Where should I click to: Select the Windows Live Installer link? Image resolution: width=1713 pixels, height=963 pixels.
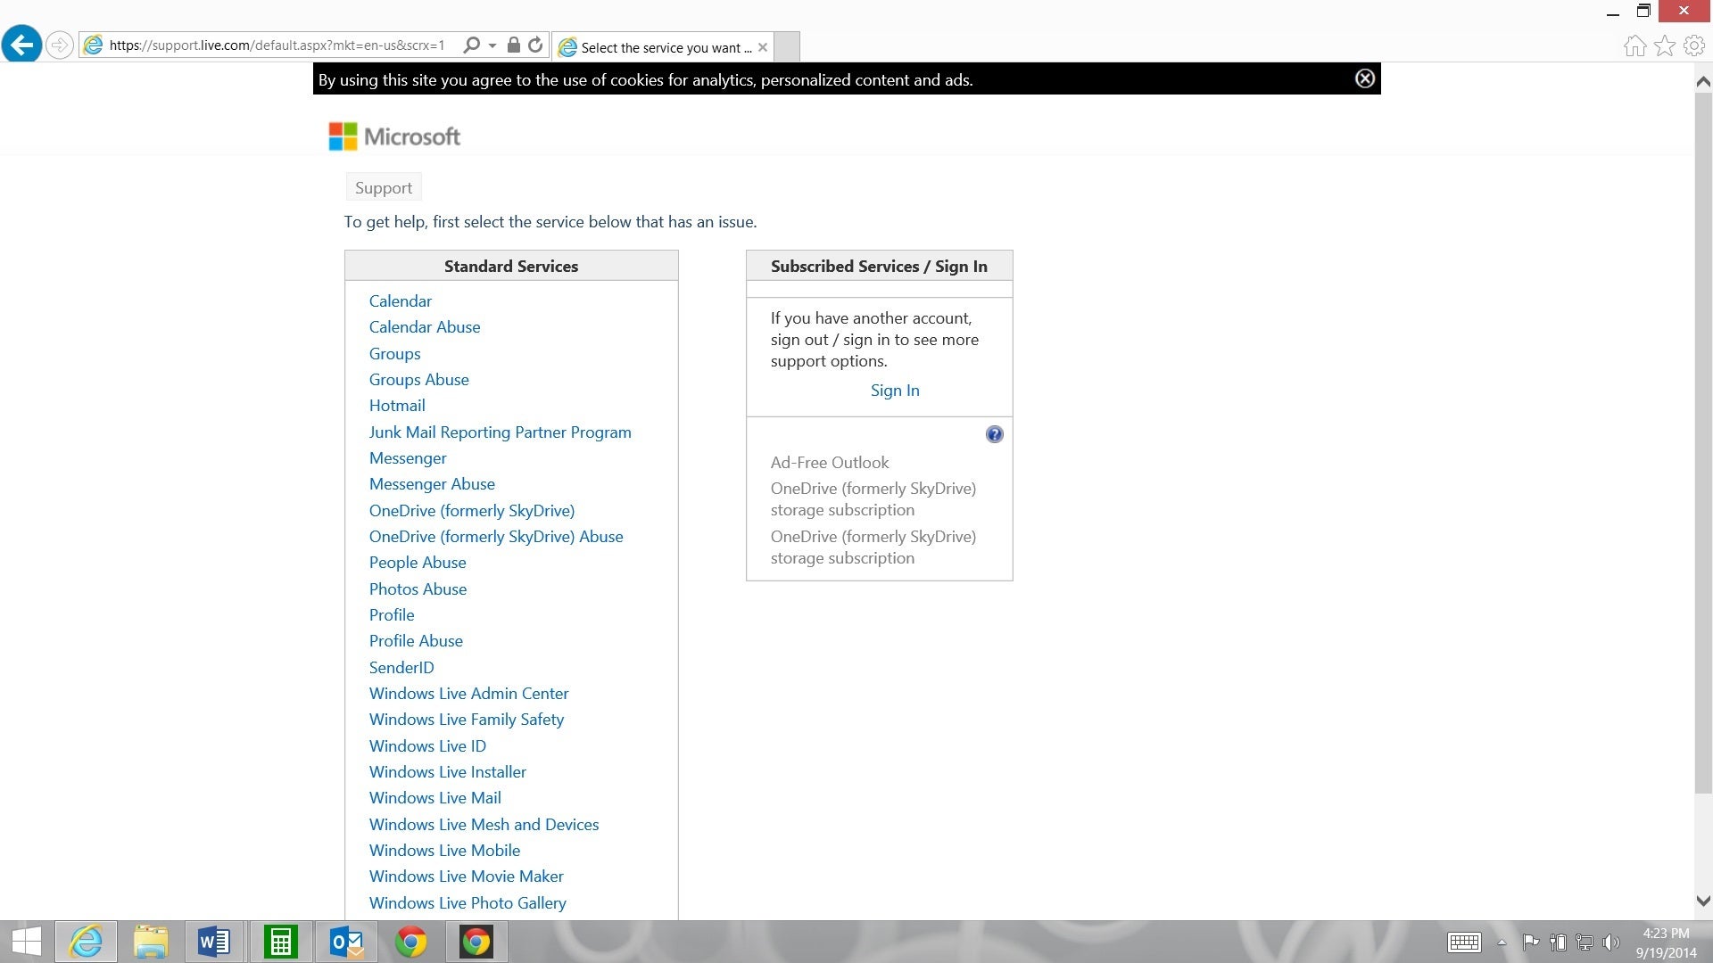(x=448, y=772)
